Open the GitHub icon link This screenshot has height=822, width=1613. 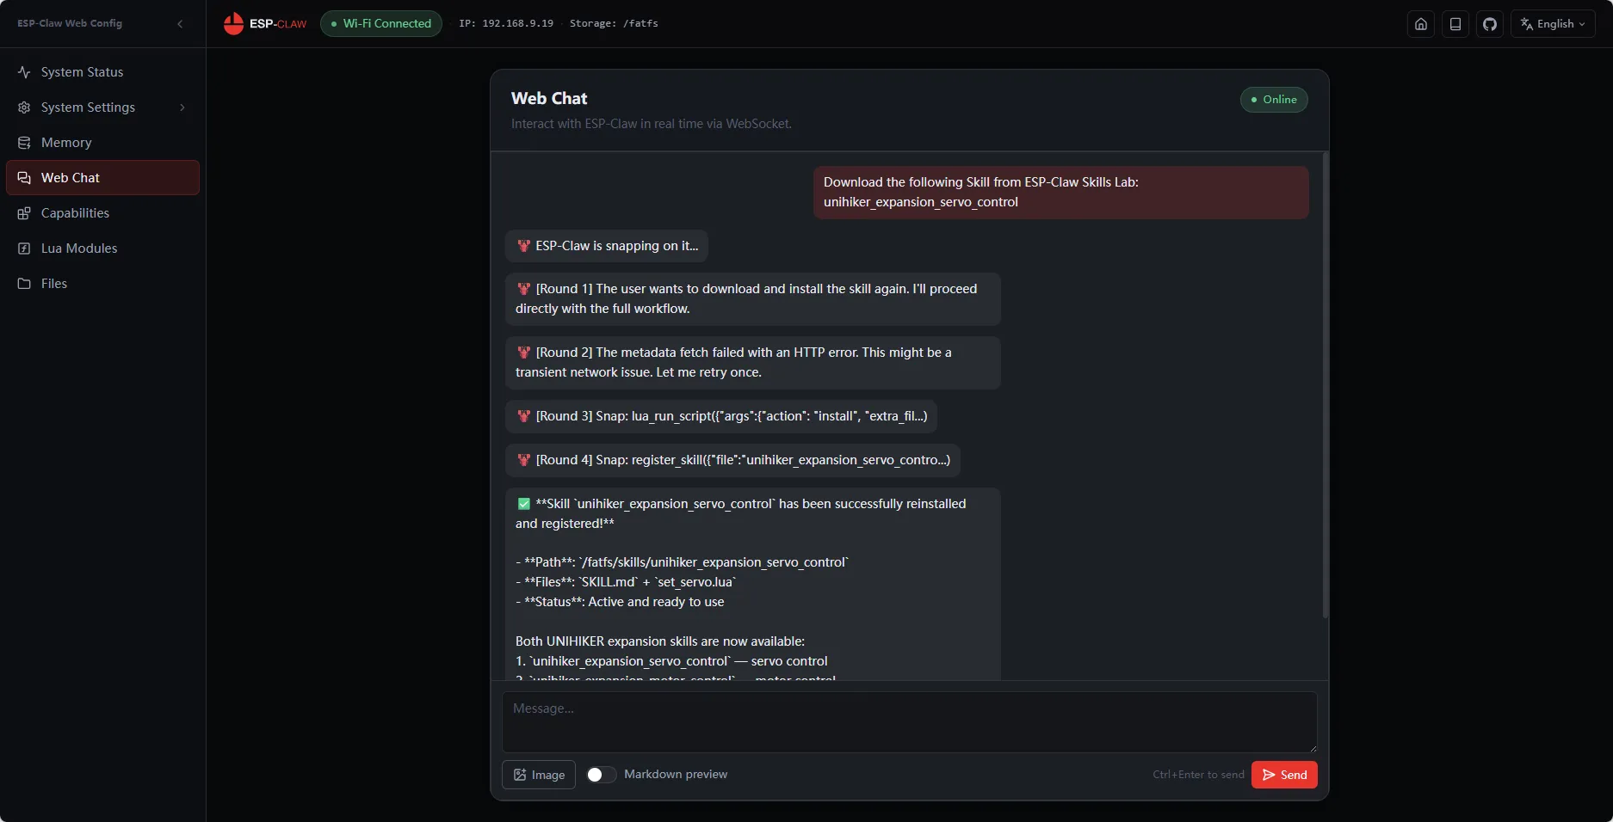click(x=1490, y=24)
